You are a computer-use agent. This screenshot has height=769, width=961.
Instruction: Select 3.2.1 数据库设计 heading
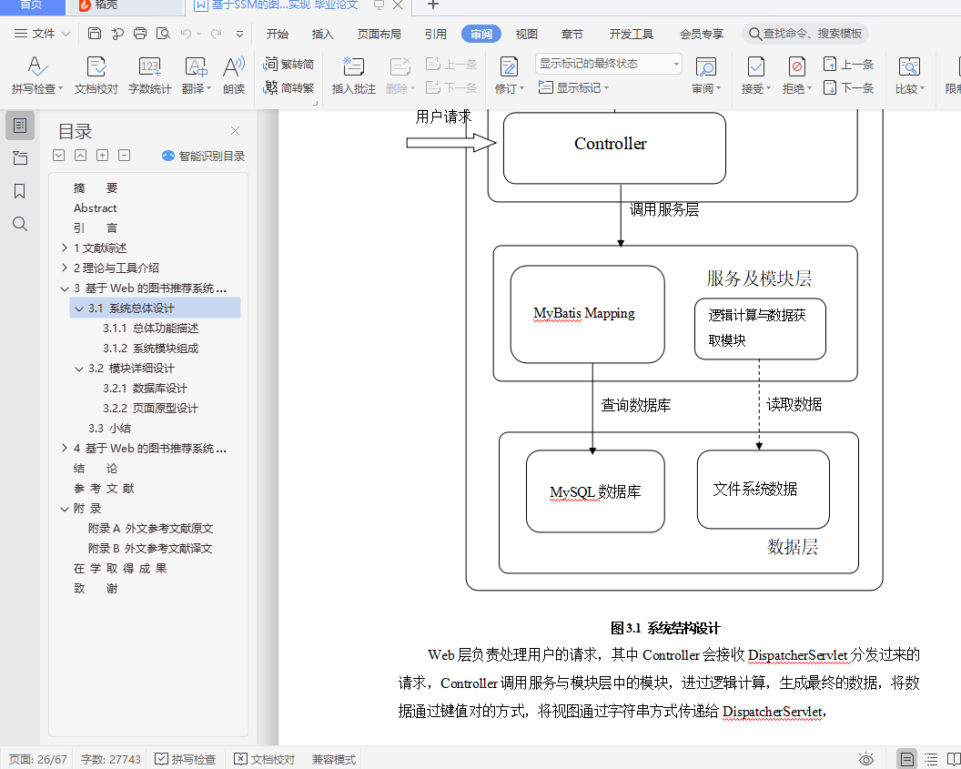pos(145,388)
